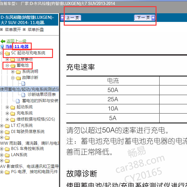Expand 系统说明 node
Viewport: 187px width, 187px height.
[13, 72]
